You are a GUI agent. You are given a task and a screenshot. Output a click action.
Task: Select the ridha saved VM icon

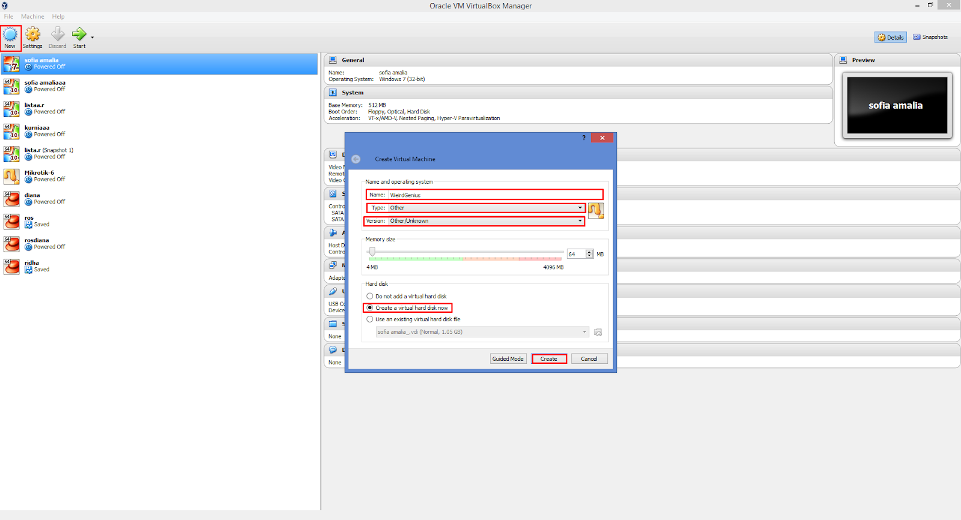coord(11,267)
